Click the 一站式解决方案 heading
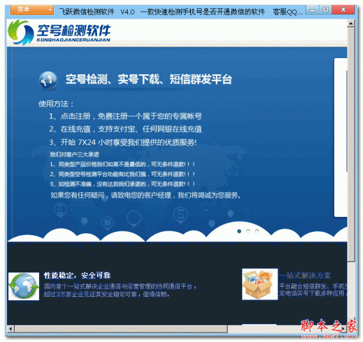The image size is (363, 342). [x=305, y=275]
